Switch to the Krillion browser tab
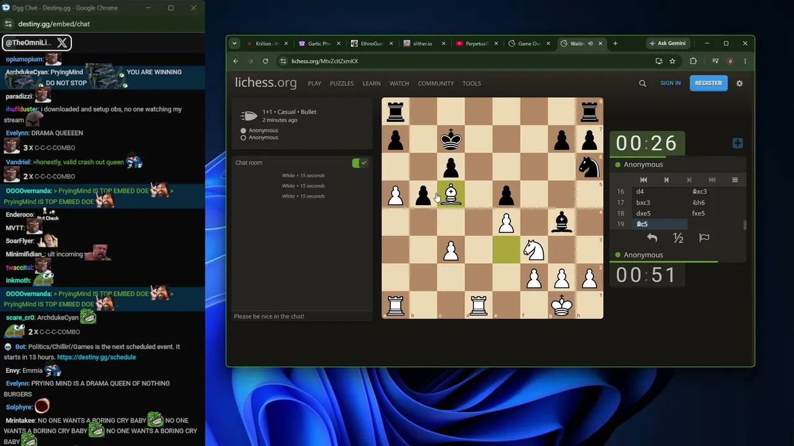794x446 pixels. [267, 43]
